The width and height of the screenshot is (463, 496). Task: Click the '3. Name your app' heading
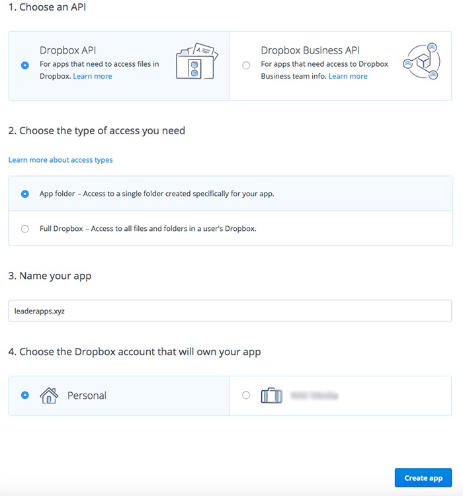coord(50,276)
